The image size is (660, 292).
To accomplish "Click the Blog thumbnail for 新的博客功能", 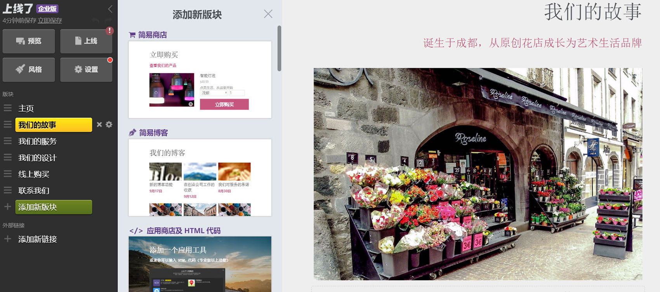I will [x=165, y=172].
